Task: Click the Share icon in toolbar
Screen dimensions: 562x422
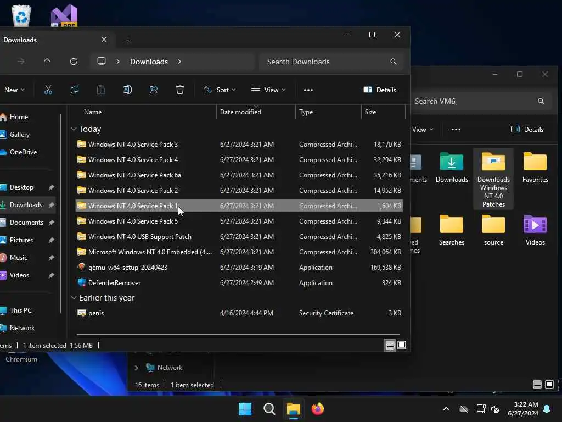Action: coord(154,90)
